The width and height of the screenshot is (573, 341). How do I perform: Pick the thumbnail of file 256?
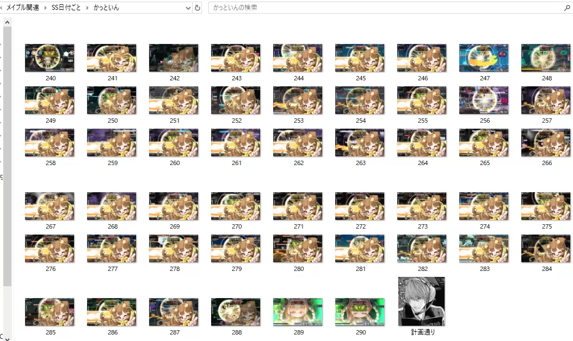(x=484, y=100)
